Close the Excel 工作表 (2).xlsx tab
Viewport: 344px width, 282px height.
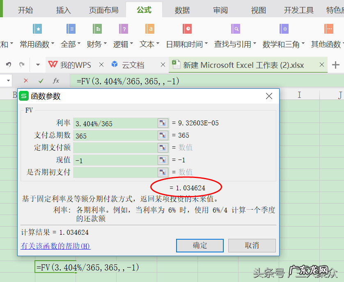[x=322, y=65]
